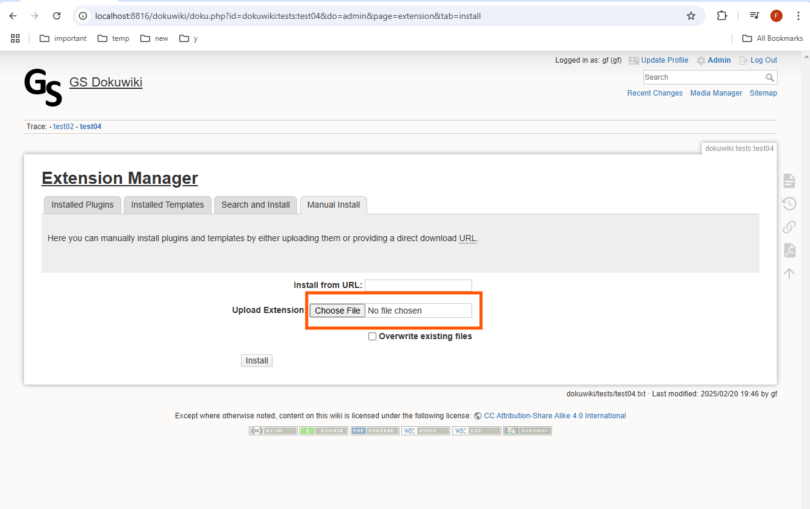Expand the All Bookmarks folder
Image resolution: width=810 pixels, height=509 pixels.
click(x=772, y=38)
